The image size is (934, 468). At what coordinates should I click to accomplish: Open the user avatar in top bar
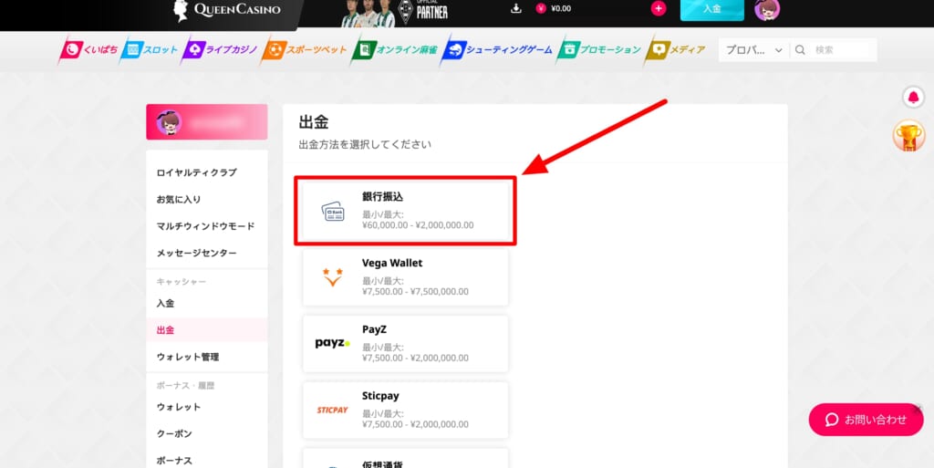(x=766, y=9)
